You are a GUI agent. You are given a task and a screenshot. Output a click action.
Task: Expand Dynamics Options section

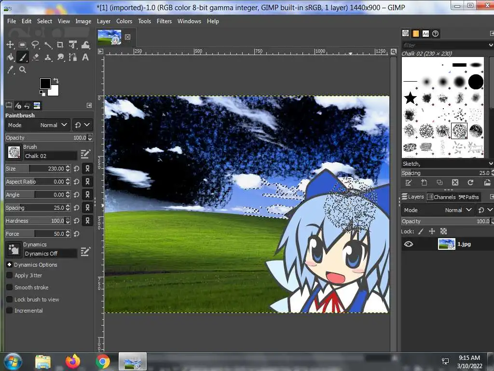(x=10, y=265)
